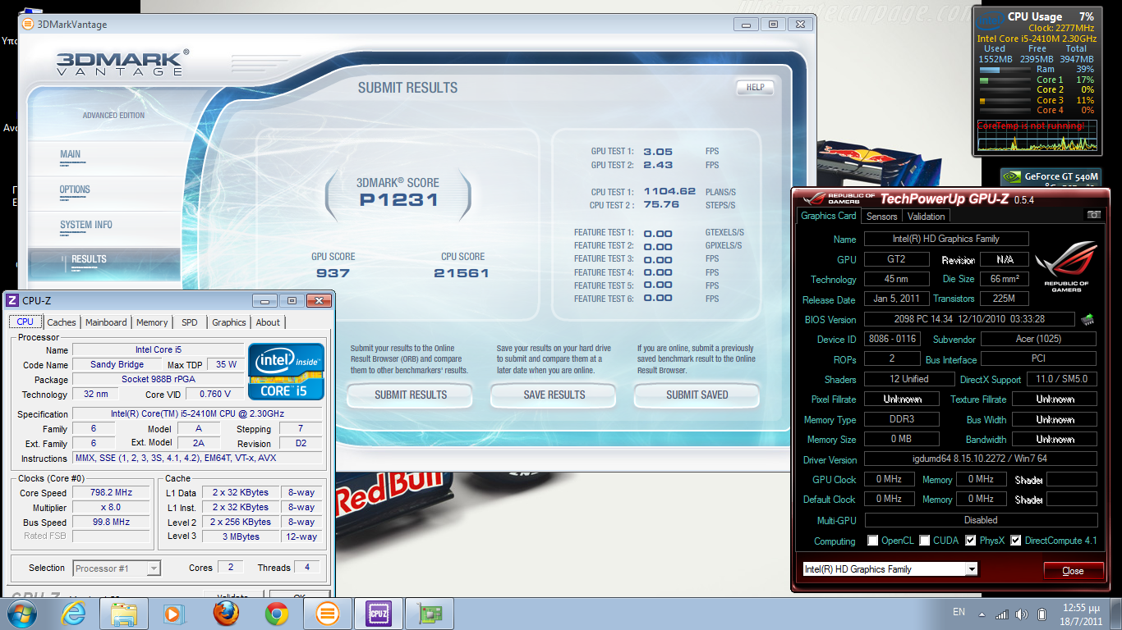Switch to CPU-Z via its taskbar icon
1122x630 pixels.
pos(379,614)
